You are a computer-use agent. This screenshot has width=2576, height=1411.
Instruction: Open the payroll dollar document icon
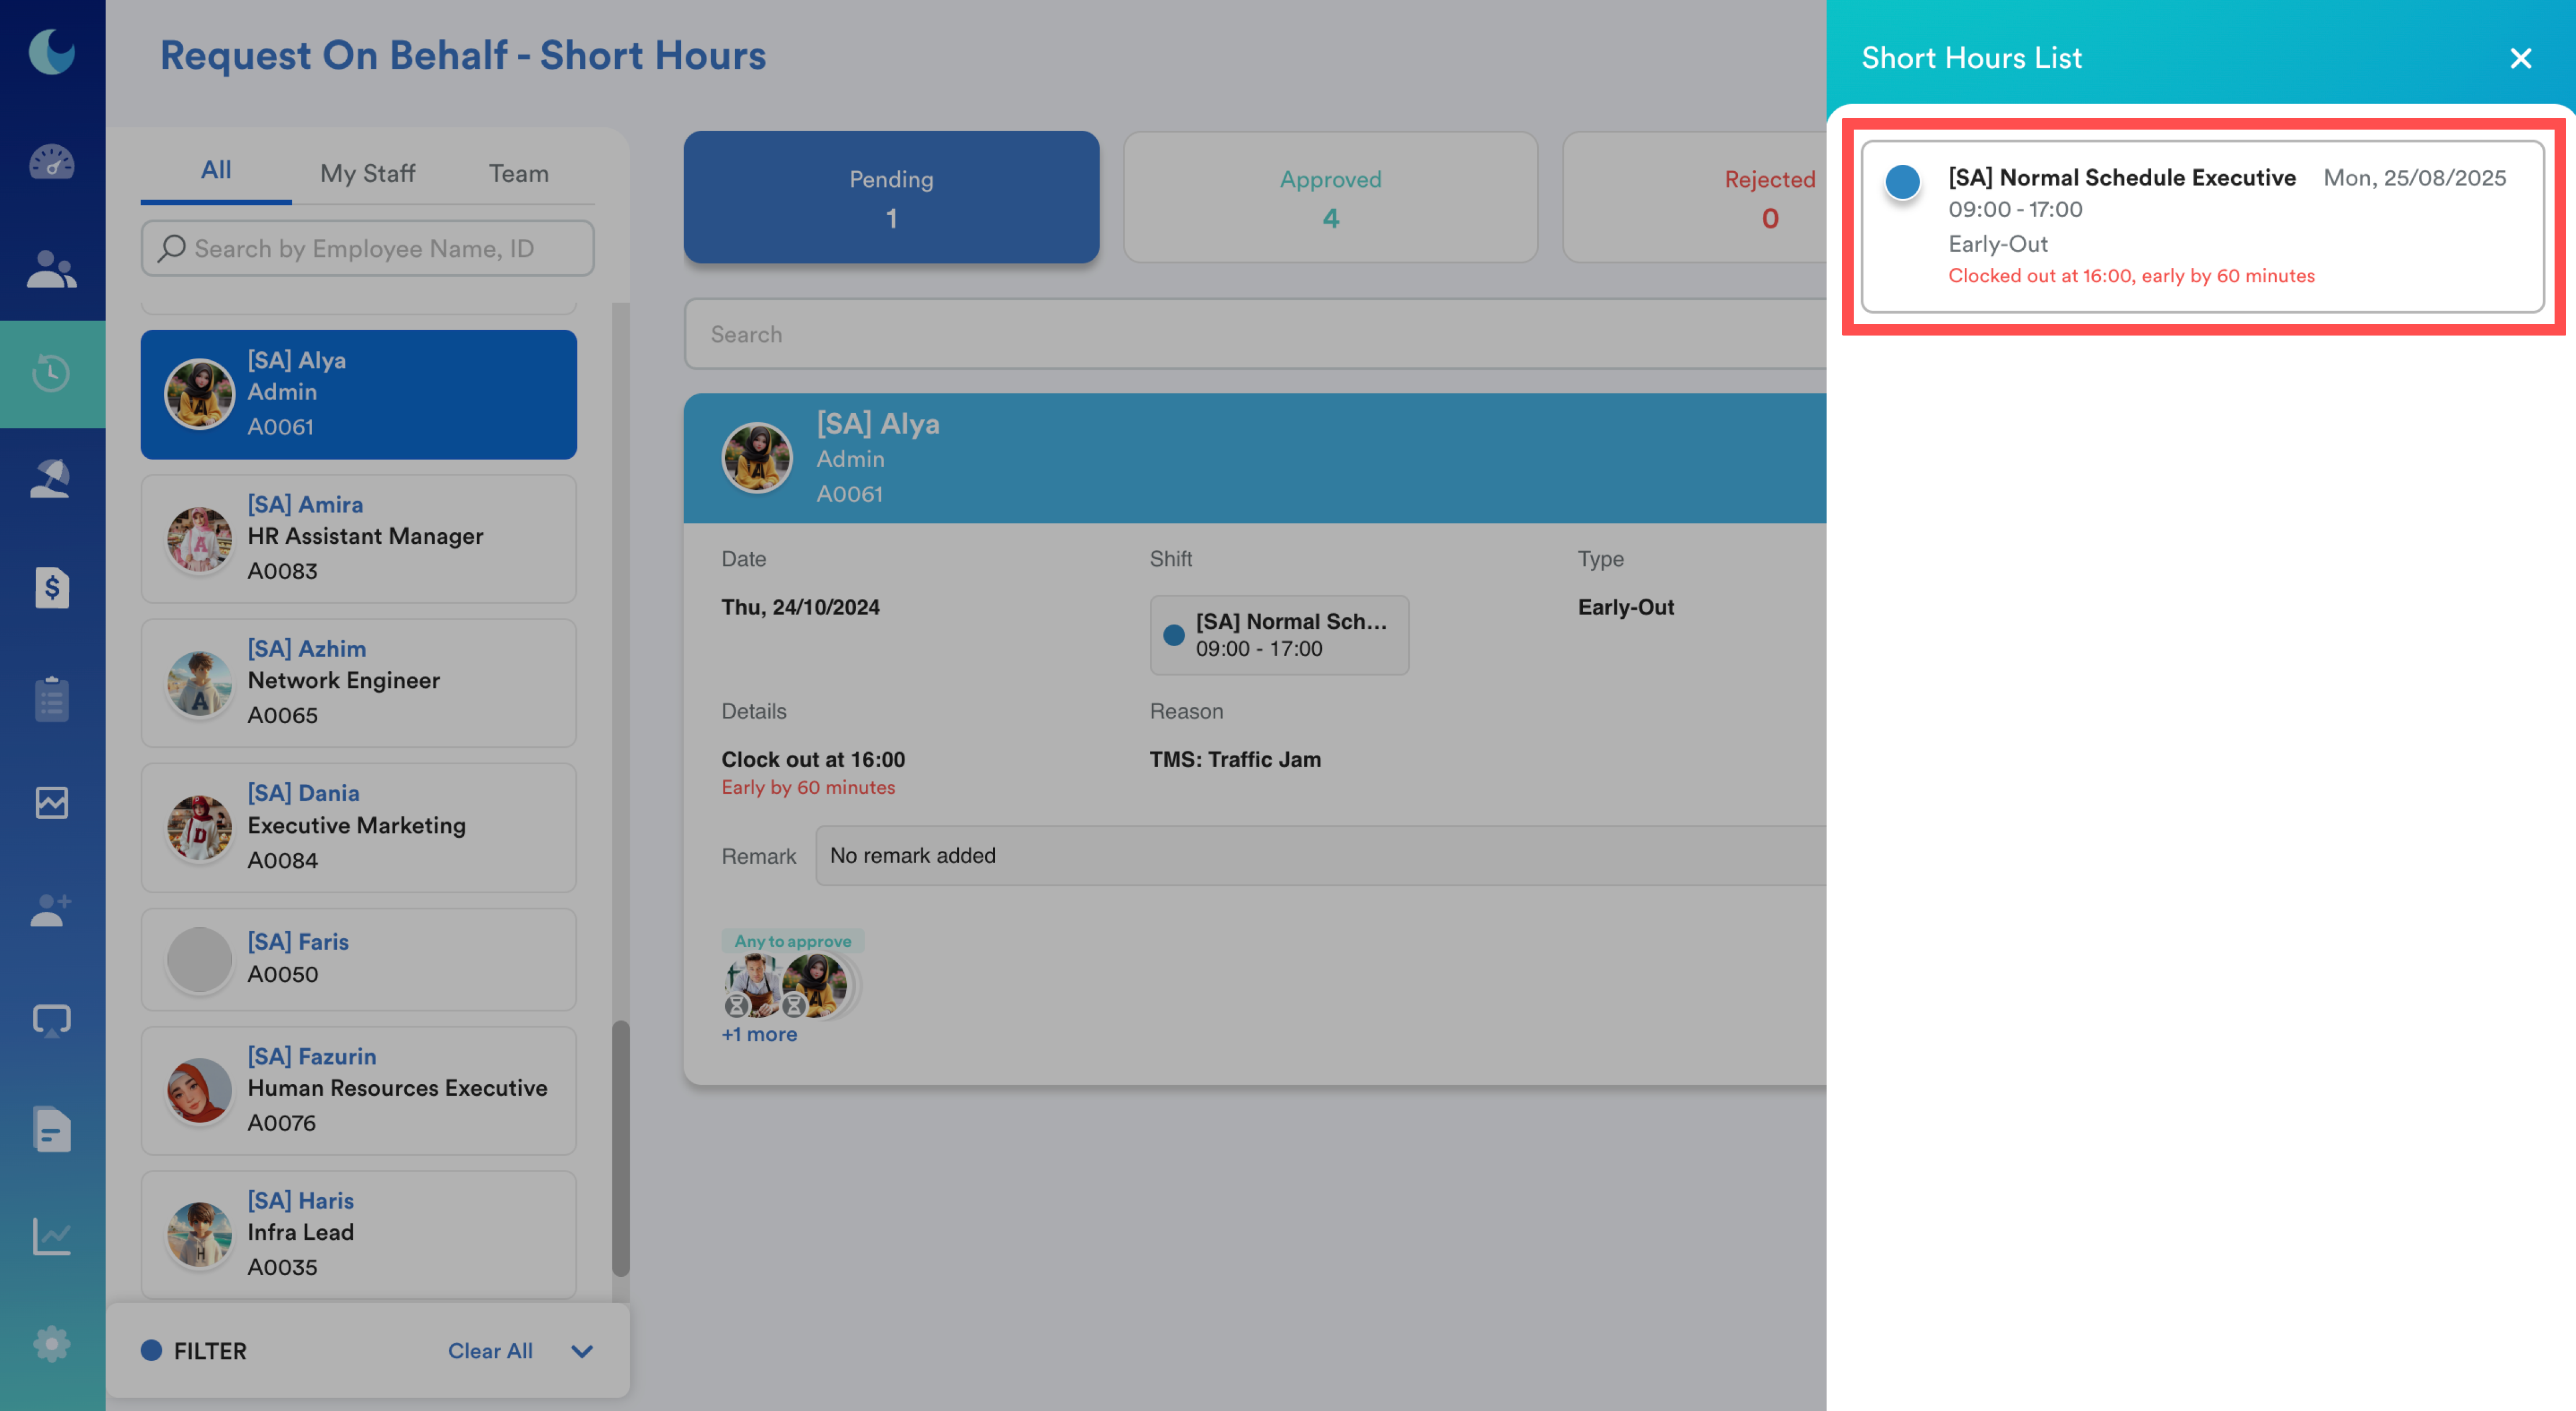point(51,587)
